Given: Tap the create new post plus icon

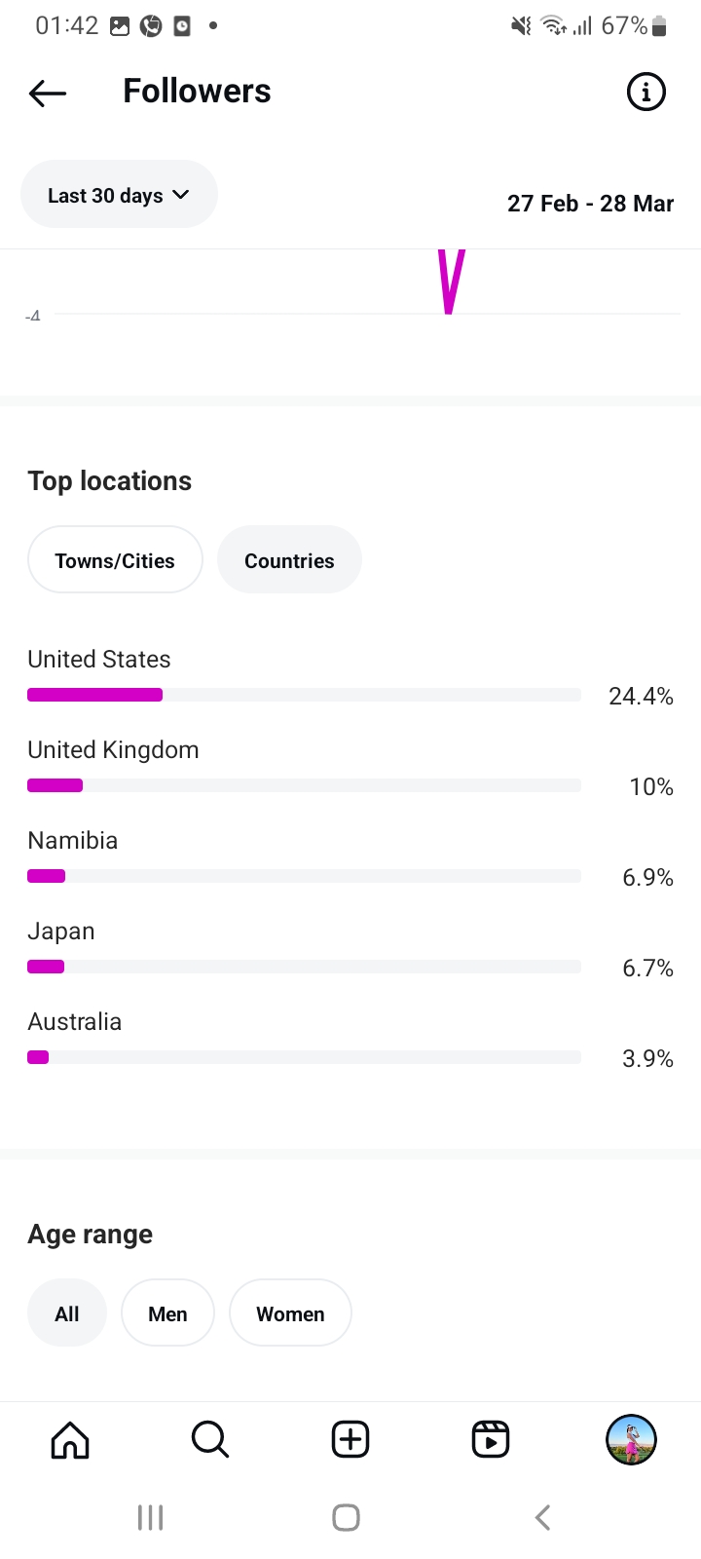Looking at the screenshot, I should tap(350, 1439).
